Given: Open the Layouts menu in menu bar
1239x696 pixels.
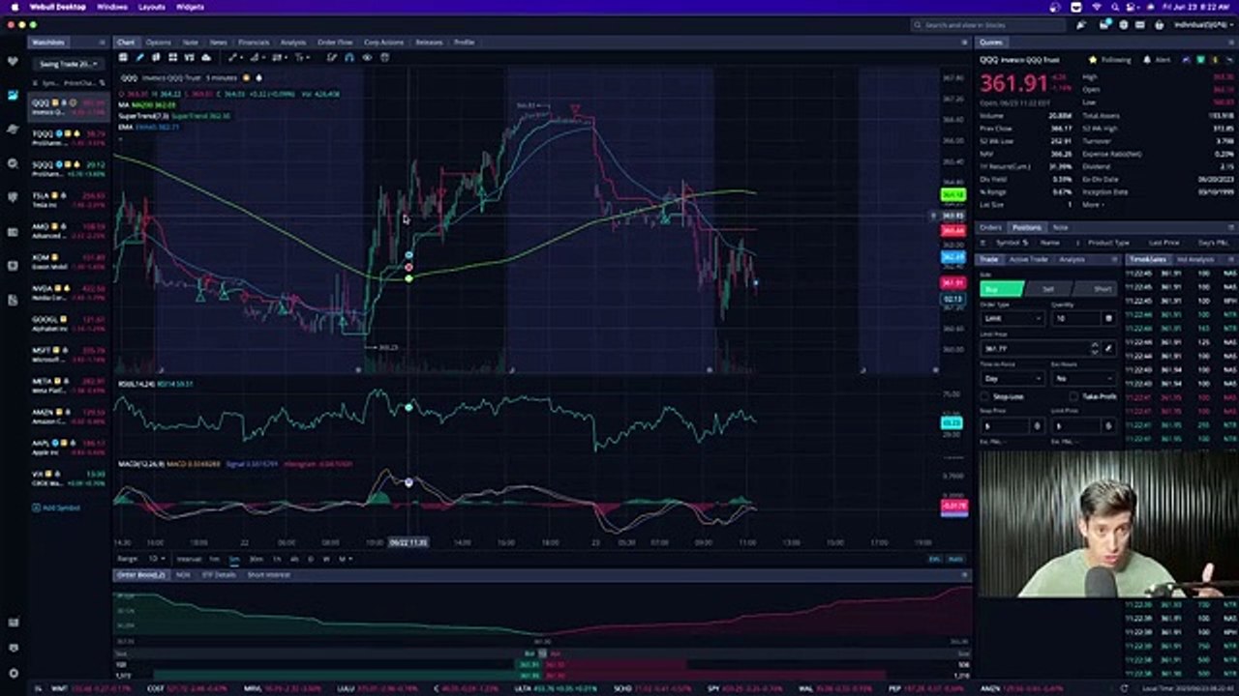Looking at the screenshot, I should (x=152, y=7).
